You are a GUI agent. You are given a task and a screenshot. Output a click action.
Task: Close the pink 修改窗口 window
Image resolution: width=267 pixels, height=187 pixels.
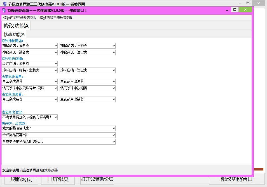(245, 10)
